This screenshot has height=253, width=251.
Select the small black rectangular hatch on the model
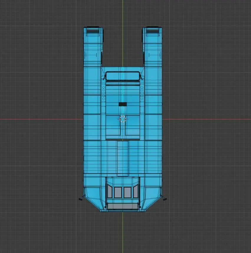point(123,104)
